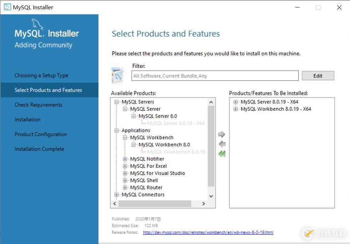Viewport: 350px width, 244px height.
Task: Select the MySQL Server 8.0 tree item
Action: pos(158,116)
